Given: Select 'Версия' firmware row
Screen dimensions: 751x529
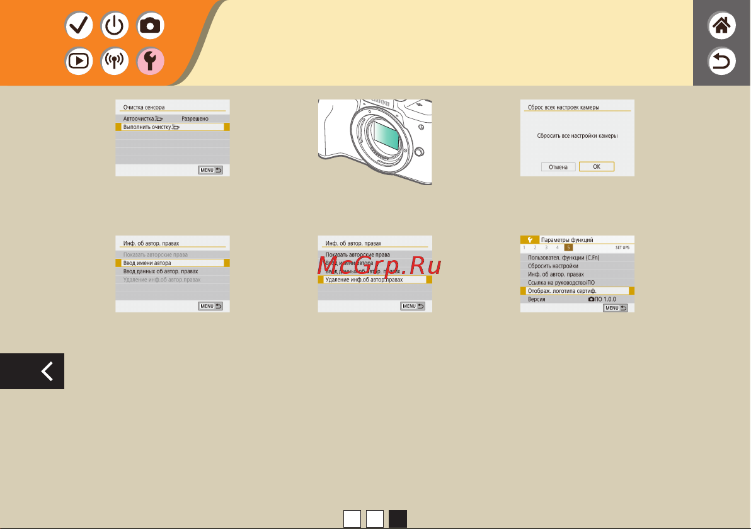Looking at the screenshot, I should tap(577, 299).
